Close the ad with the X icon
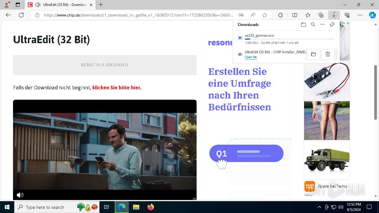This screenshot has height=213, width=379. (x=348, y=23)
